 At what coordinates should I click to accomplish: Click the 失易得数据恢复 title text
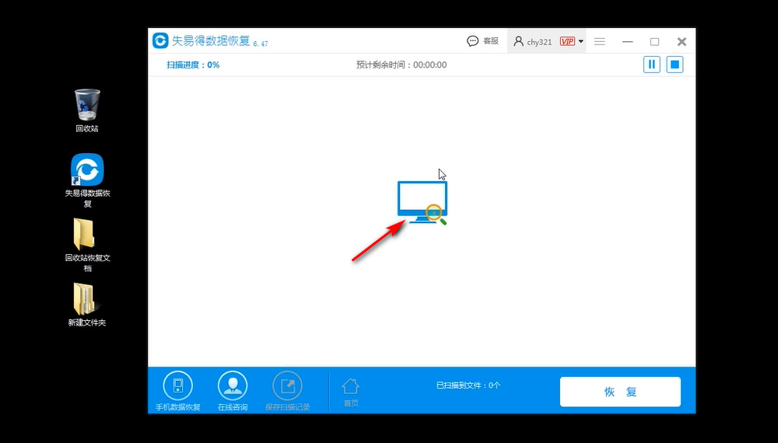[x=211, y=40]
